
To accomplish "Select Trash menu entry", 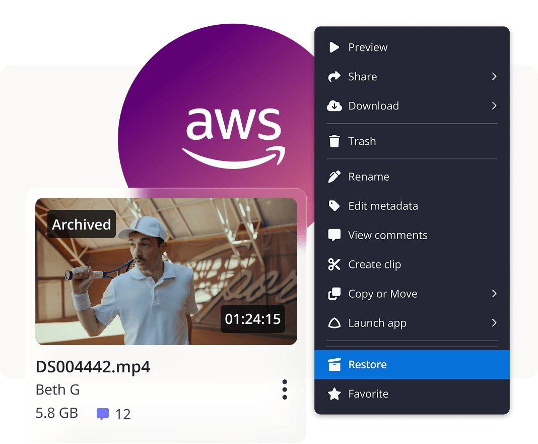I will tap(412, 141).
